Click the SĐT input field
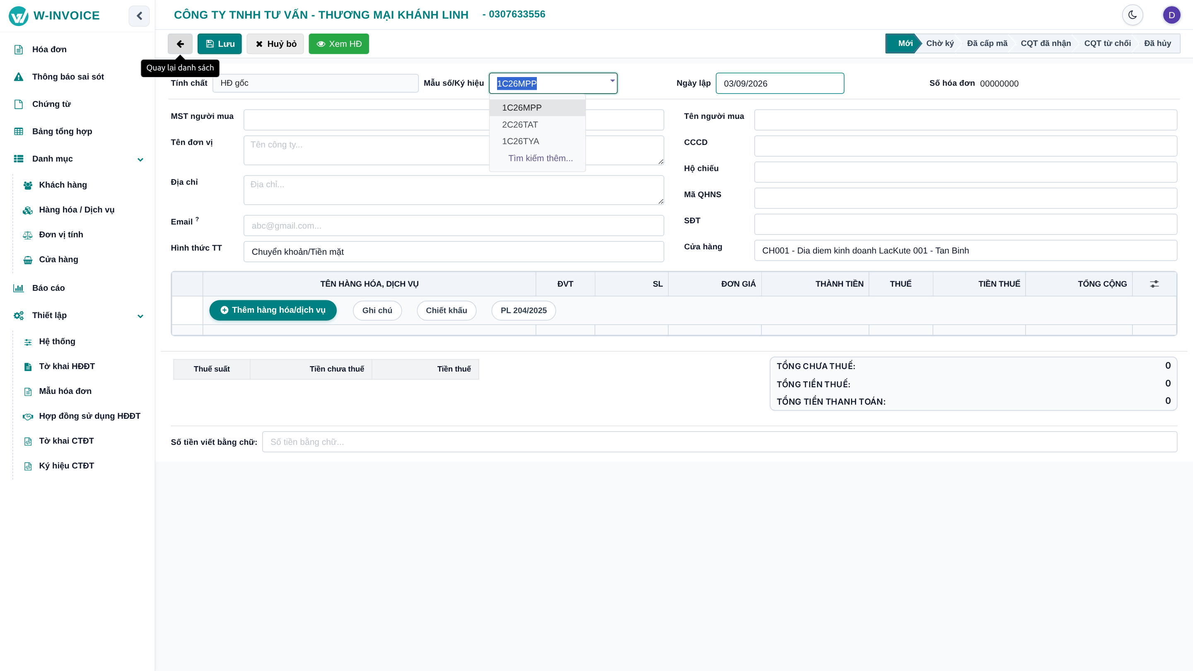Image resolution: width=1193 pixels, height=671 pixels. 966,224
